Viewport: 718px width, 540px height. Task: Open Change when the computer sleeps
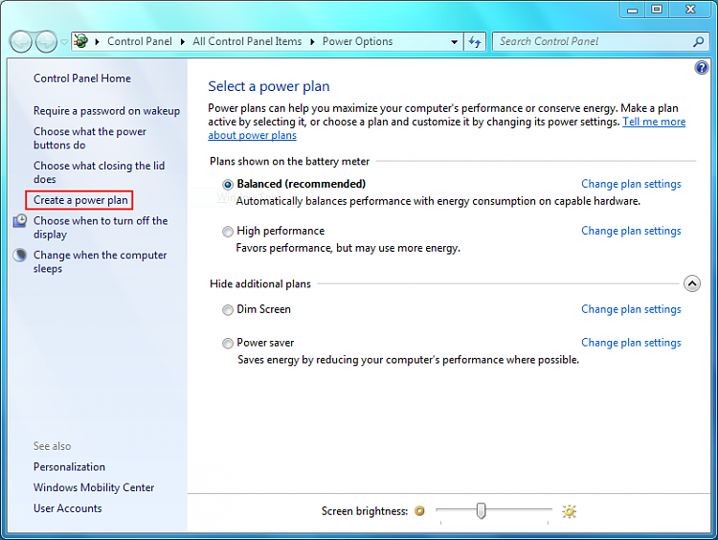click(100, 261)
